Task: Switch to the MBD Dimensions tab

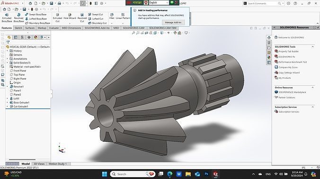Action: coord(71,28)
